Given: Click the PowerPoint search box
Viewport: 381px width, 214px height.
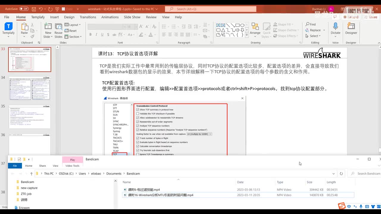Looking at the screenshot, I should click(x=211, y=9).
